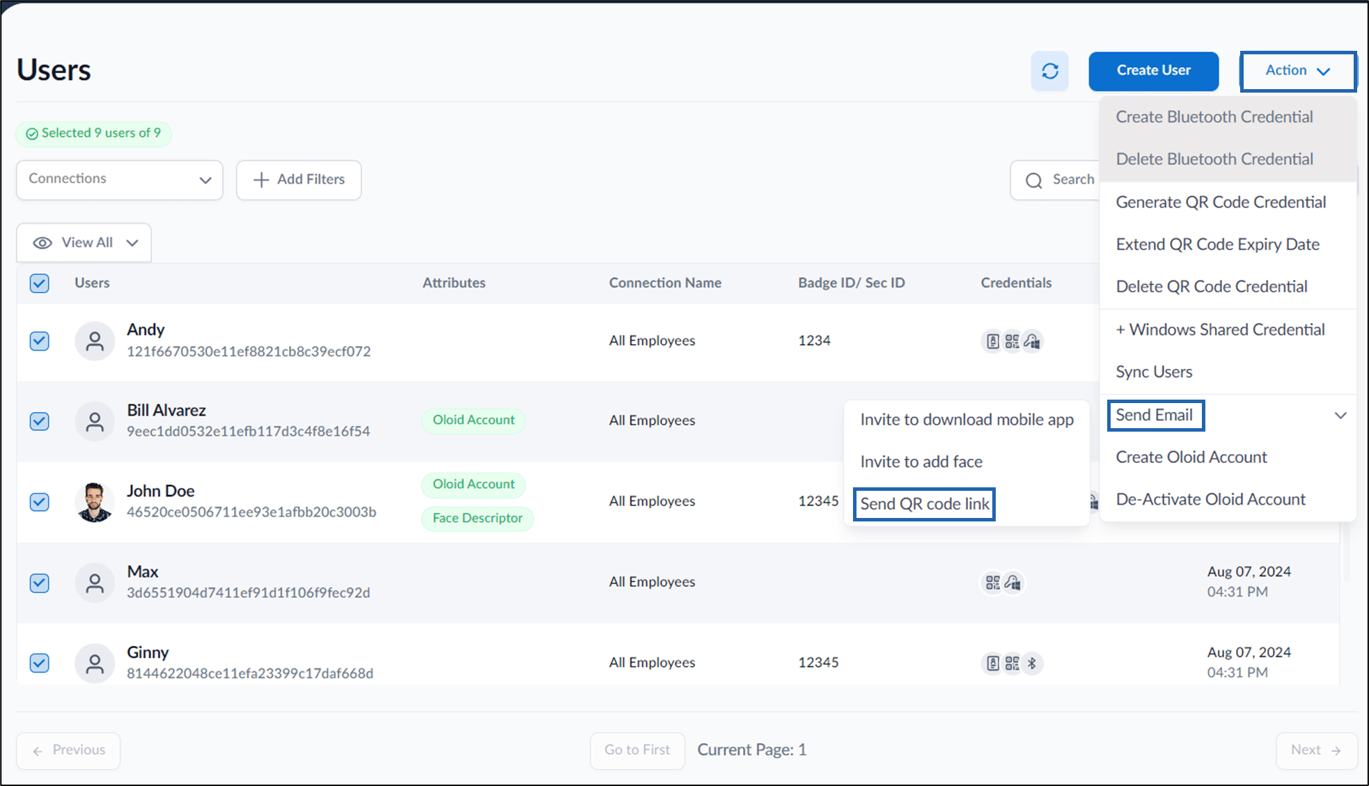This screenshot has width=1369, height=786.
Task: Click Selected 9 users of 9 badge
Action: pos(94,134)
